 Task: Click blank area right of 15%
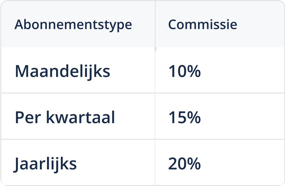pyautogui.click(x=242, y=117)
